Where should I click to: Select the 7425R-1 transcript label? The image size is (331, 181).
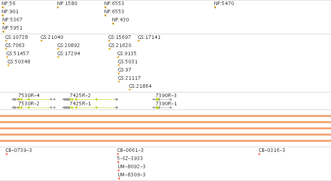80,104
